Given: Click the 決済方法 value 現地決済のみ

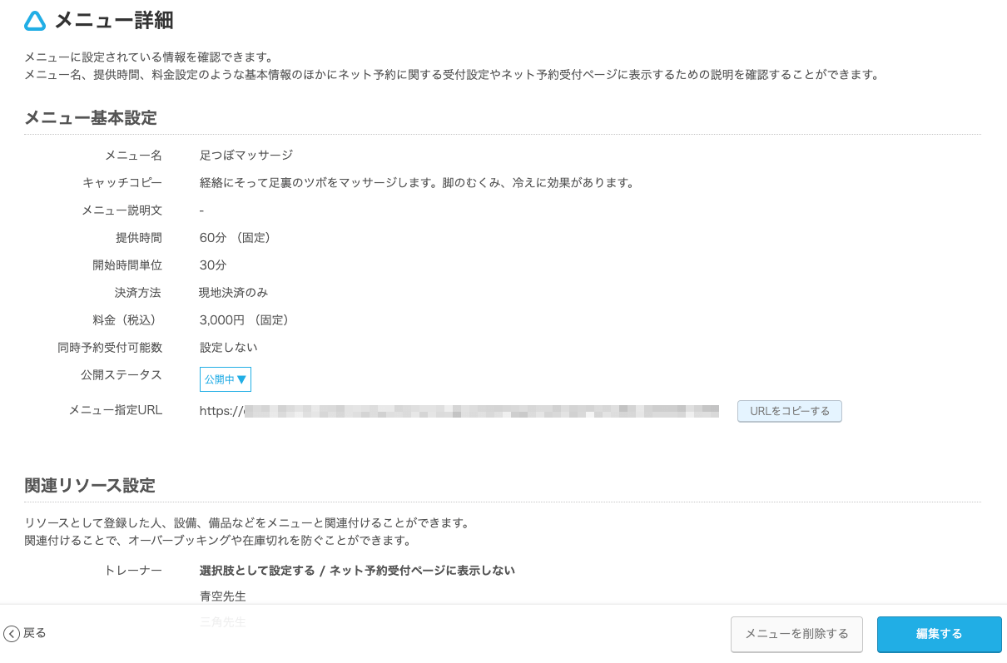Looking at the screenshot, I should (233, 292).
